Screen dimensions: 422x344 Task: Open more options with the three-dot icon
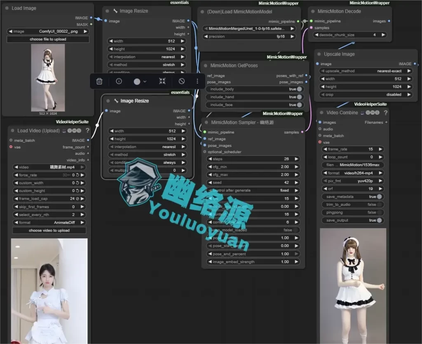[197, 81]
